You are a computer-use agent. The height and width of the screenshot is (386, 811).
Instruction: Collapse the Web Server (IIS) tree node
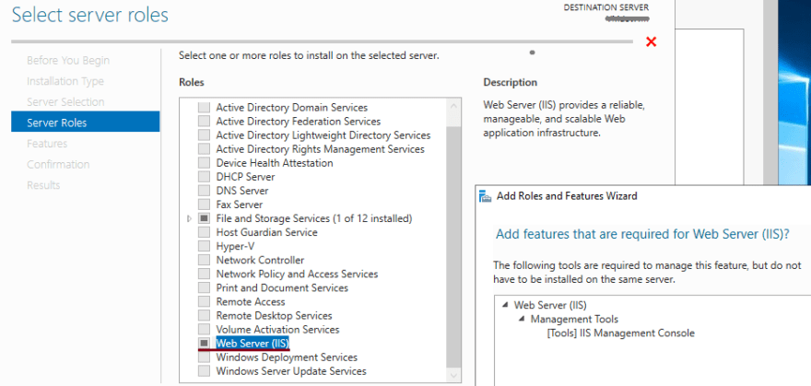point(504,305)
